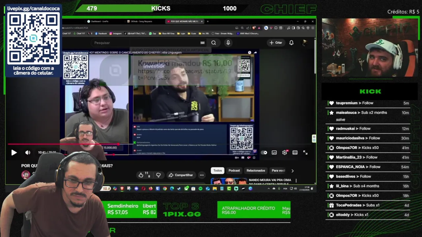Click the Semdinheiro R$ 57,05 donor entry
The image size is (422, 237).
point(123,209)
